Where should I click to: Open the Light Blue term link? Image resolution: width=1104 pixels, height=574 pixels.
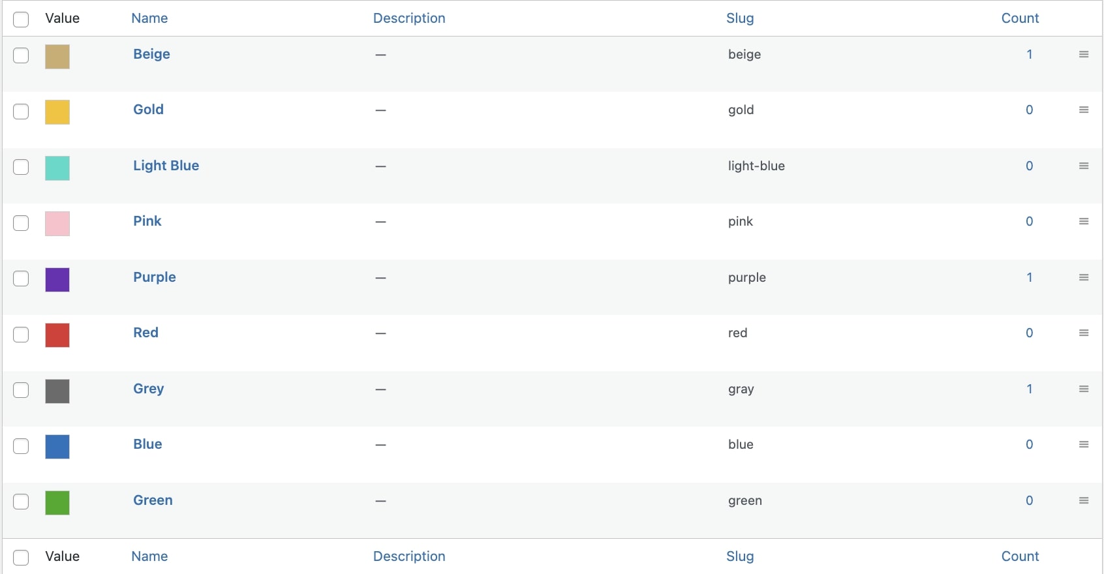click(x=166, y=166)
